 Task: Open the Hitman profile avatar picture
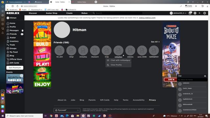tap(62, 30)
